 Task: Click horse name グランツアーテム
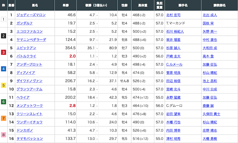29,89
